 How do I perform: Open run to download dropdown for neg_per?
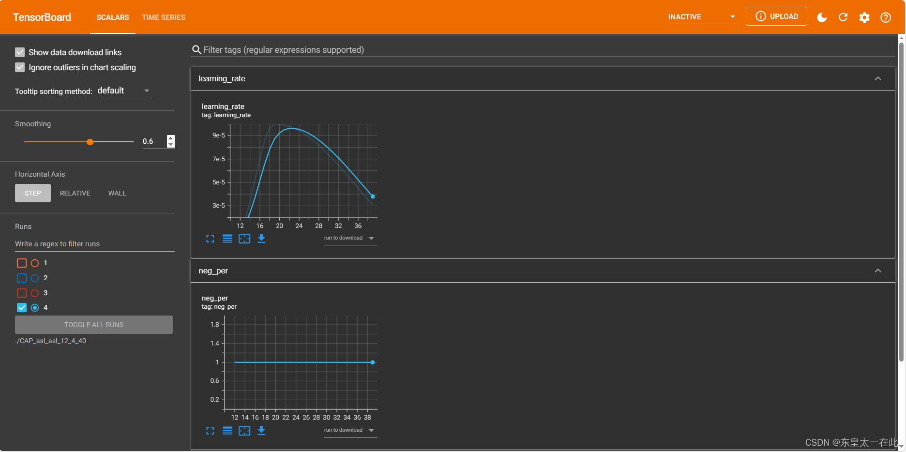(x=350, y=430)
